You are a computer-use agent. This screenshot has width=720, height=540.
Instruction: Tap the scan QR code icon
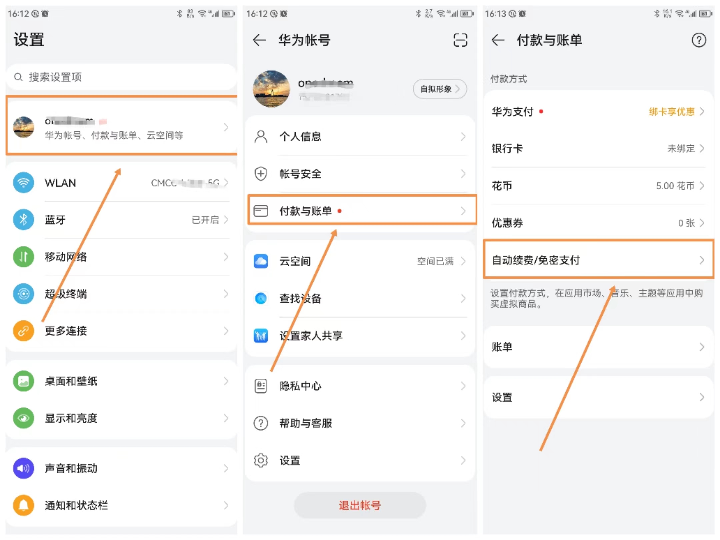click(x=460, y=40)
